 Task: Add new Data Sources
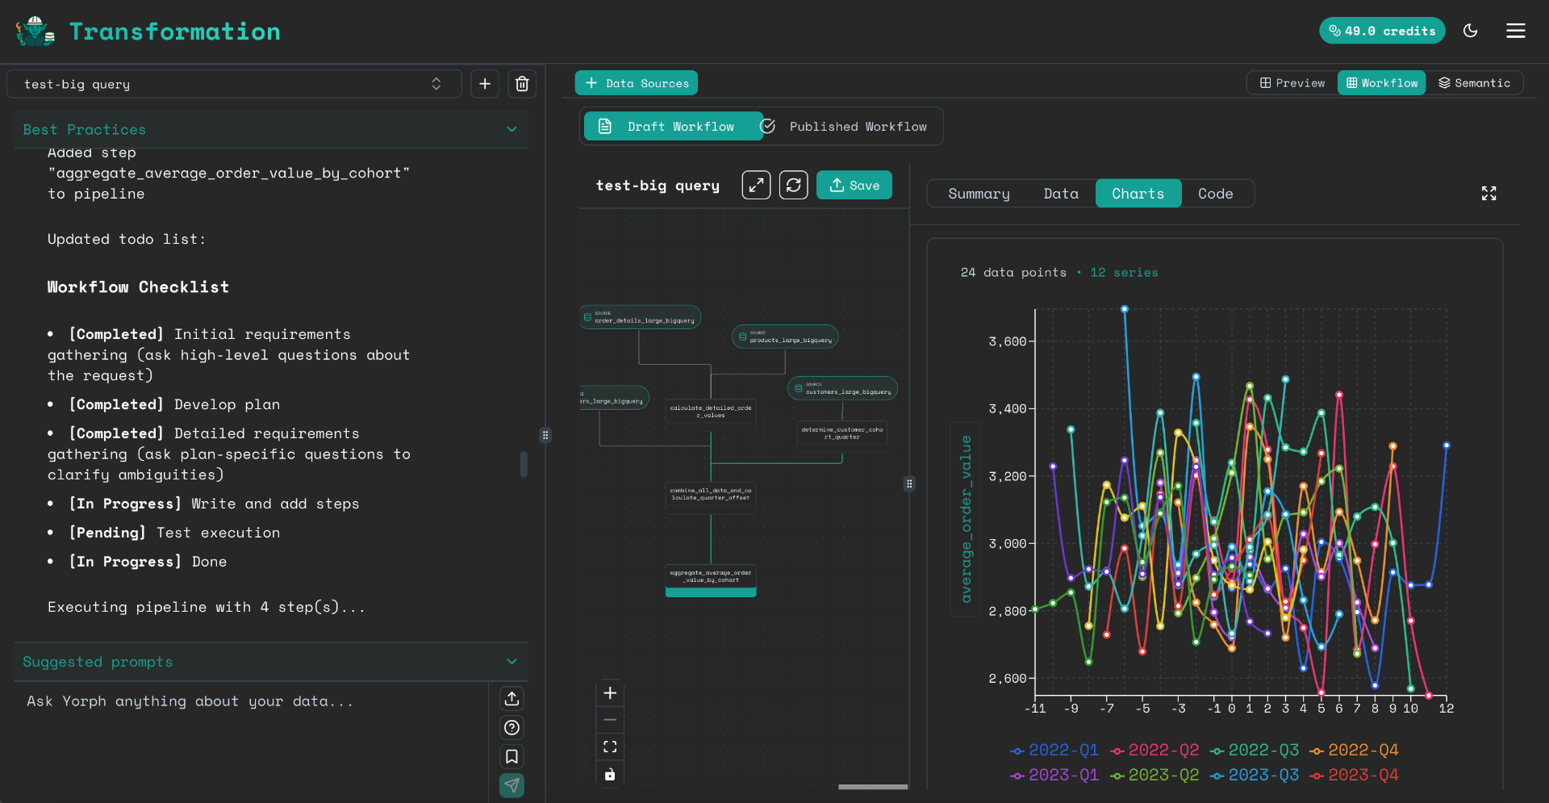coord(637,82)
